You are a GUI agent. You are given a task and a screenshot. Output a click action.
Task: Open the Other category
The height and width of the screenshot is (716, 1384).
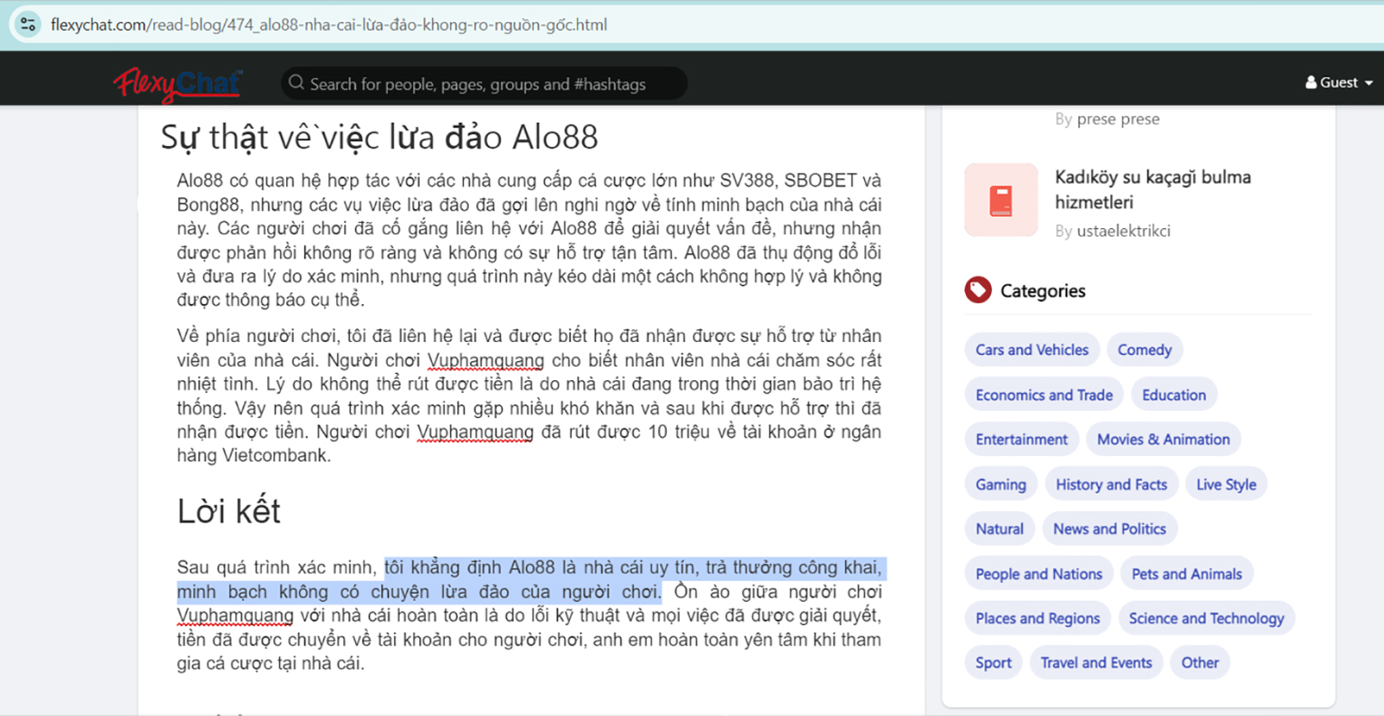pyautogui.click(x=1199, y=663)
